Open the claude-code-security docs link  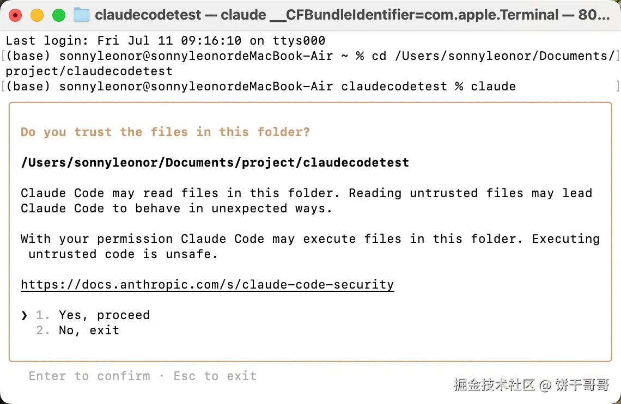coord(207,285)
